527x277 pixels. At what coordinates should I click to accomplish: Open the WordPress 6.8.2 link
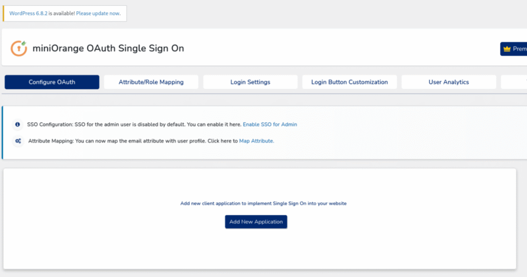[x=28, y=13]
